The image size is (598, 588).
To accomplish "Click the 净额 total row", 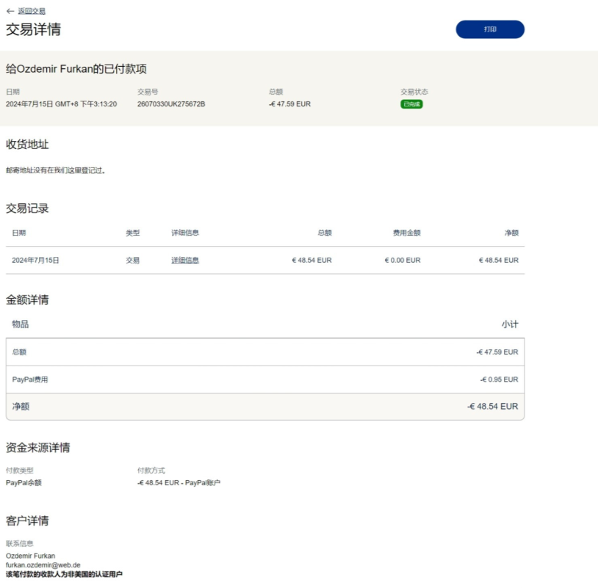I will point(264,407).
